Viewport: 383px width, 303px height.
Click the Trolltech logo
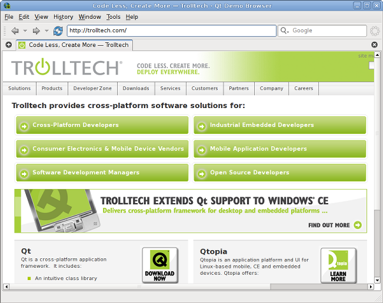coord(66,67)
